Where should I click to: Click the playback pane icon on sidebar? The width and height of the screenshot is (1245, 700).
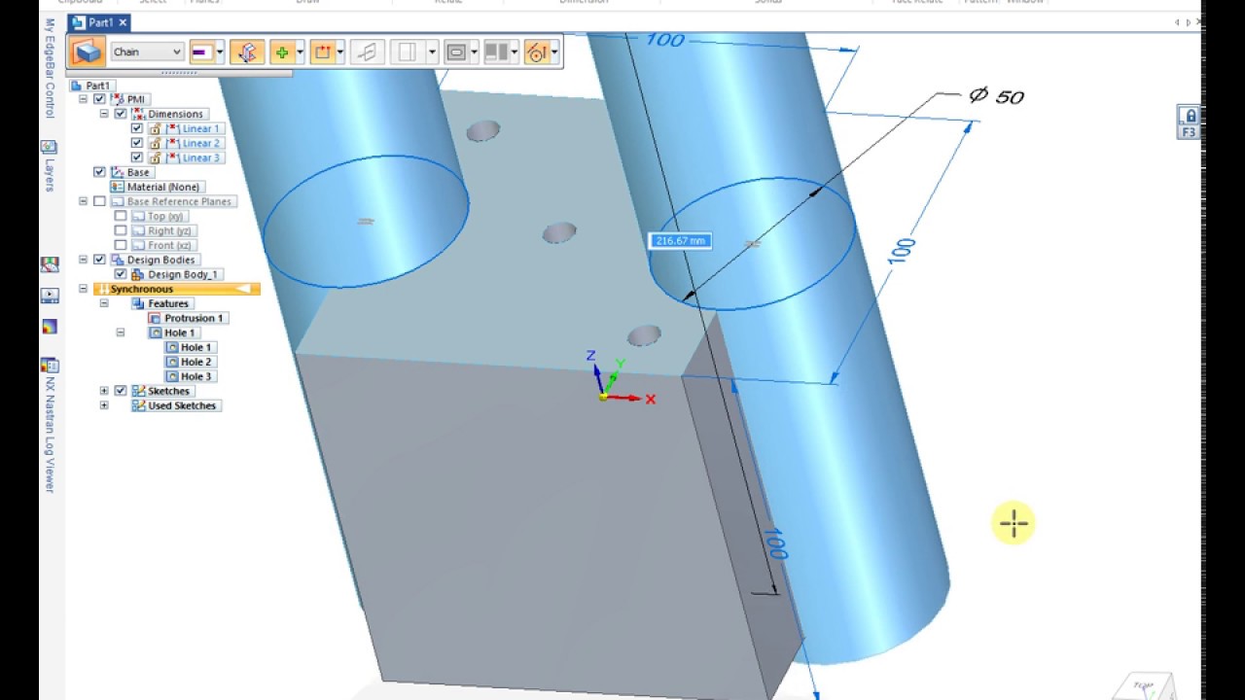[50, 296]
